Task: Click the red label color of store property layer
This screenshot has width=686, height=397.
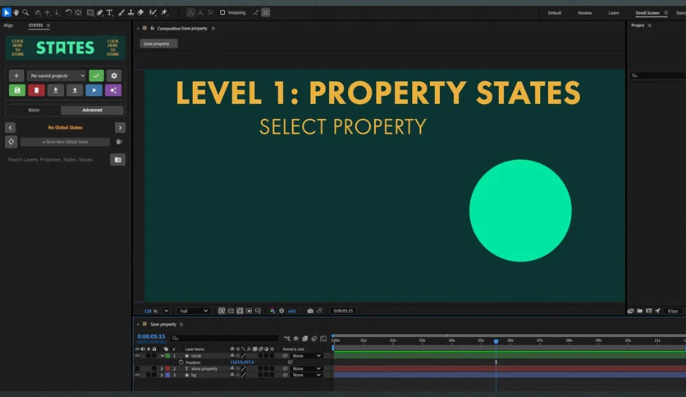Action: click(x=167, y=368)
